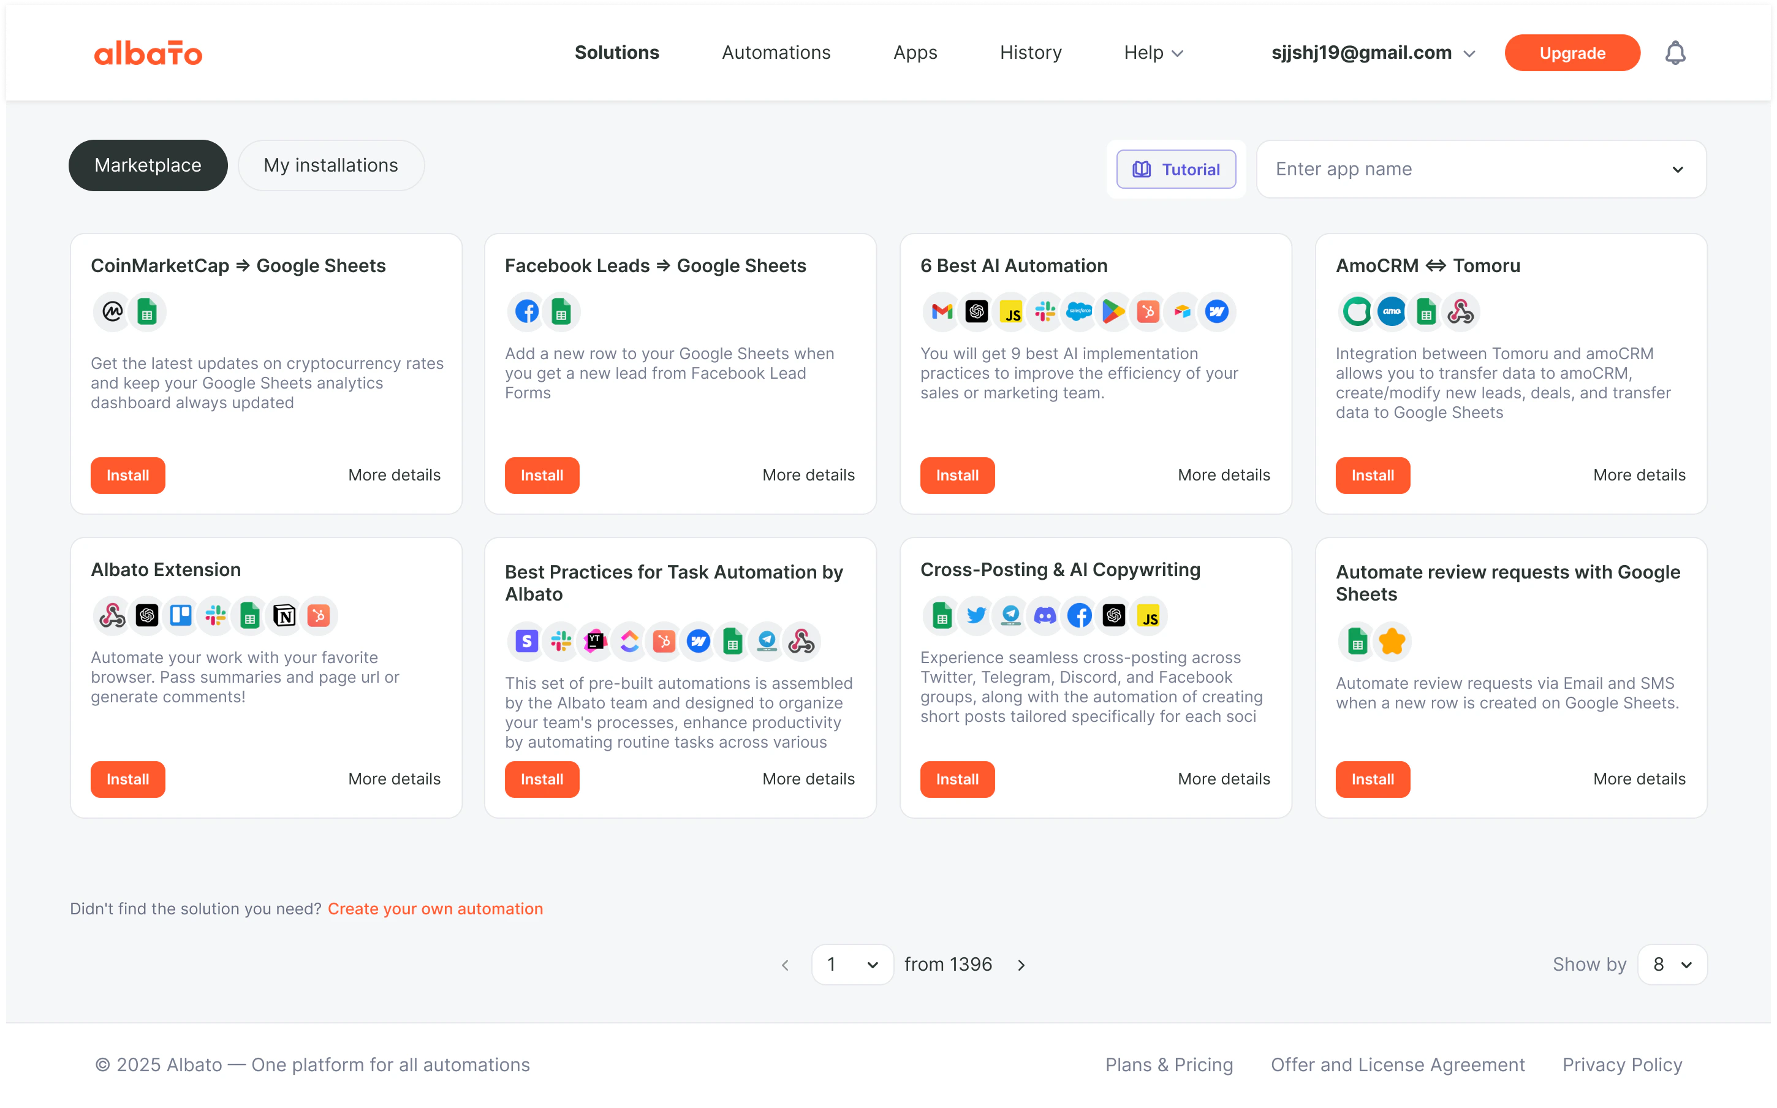Click Create your own automation link
This screenshot has width=1777, height=1108.
[435, 909]
